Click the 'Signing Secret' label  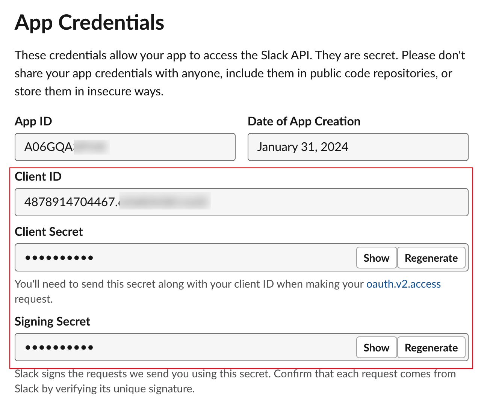(53, 321)
